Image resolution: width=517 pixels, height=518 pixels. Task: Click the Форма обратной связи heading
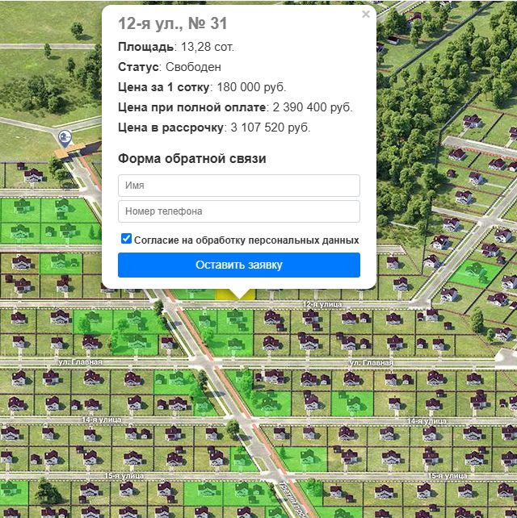(192, 159)
